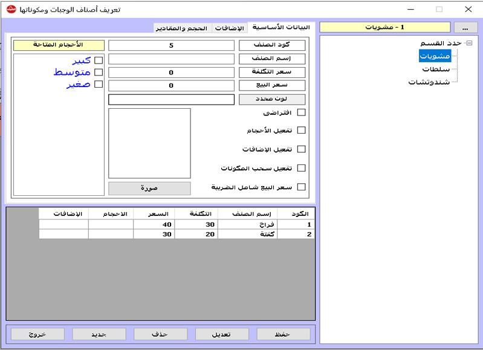Enable تفعيل الأحجام checkbox
The image size is (483, 350).
click(301, 131)
